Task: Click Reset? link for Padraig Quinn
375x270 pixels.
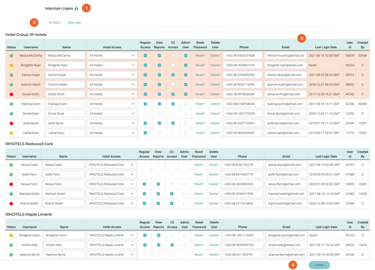Action: click(x=200, y=104)
